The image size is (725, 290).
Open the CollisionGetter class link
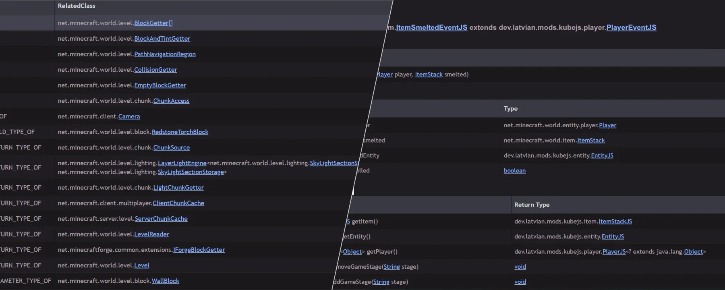tap(155, 70)
